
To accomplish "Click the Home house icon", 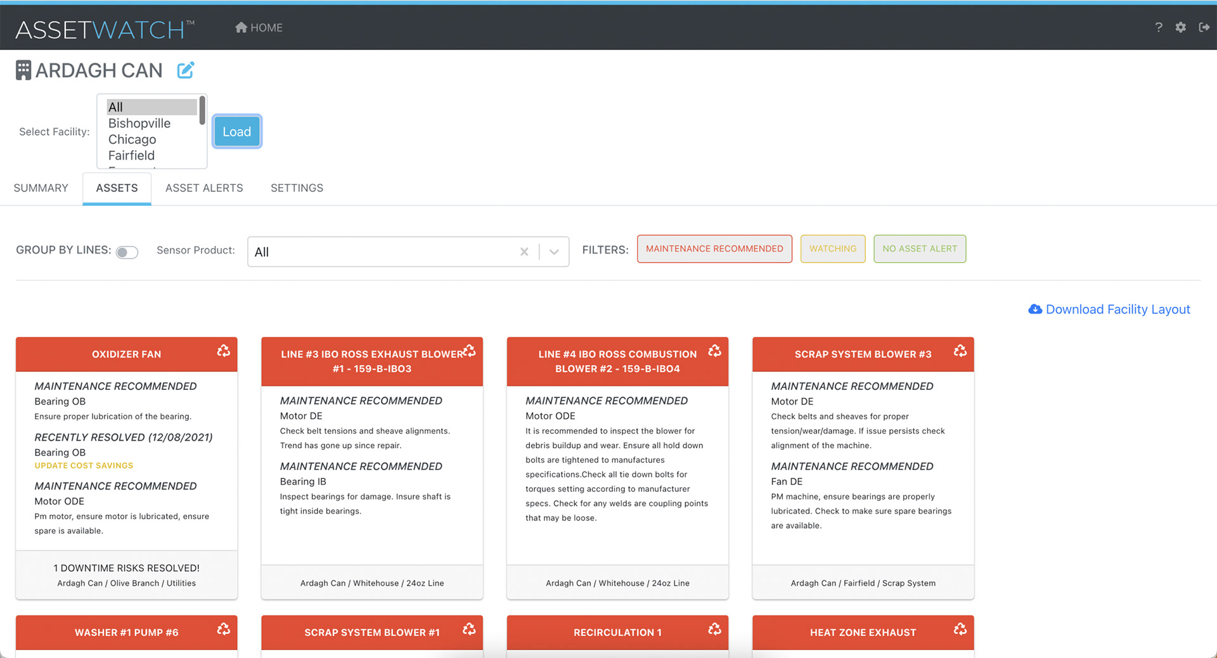I will coord(241,27).
